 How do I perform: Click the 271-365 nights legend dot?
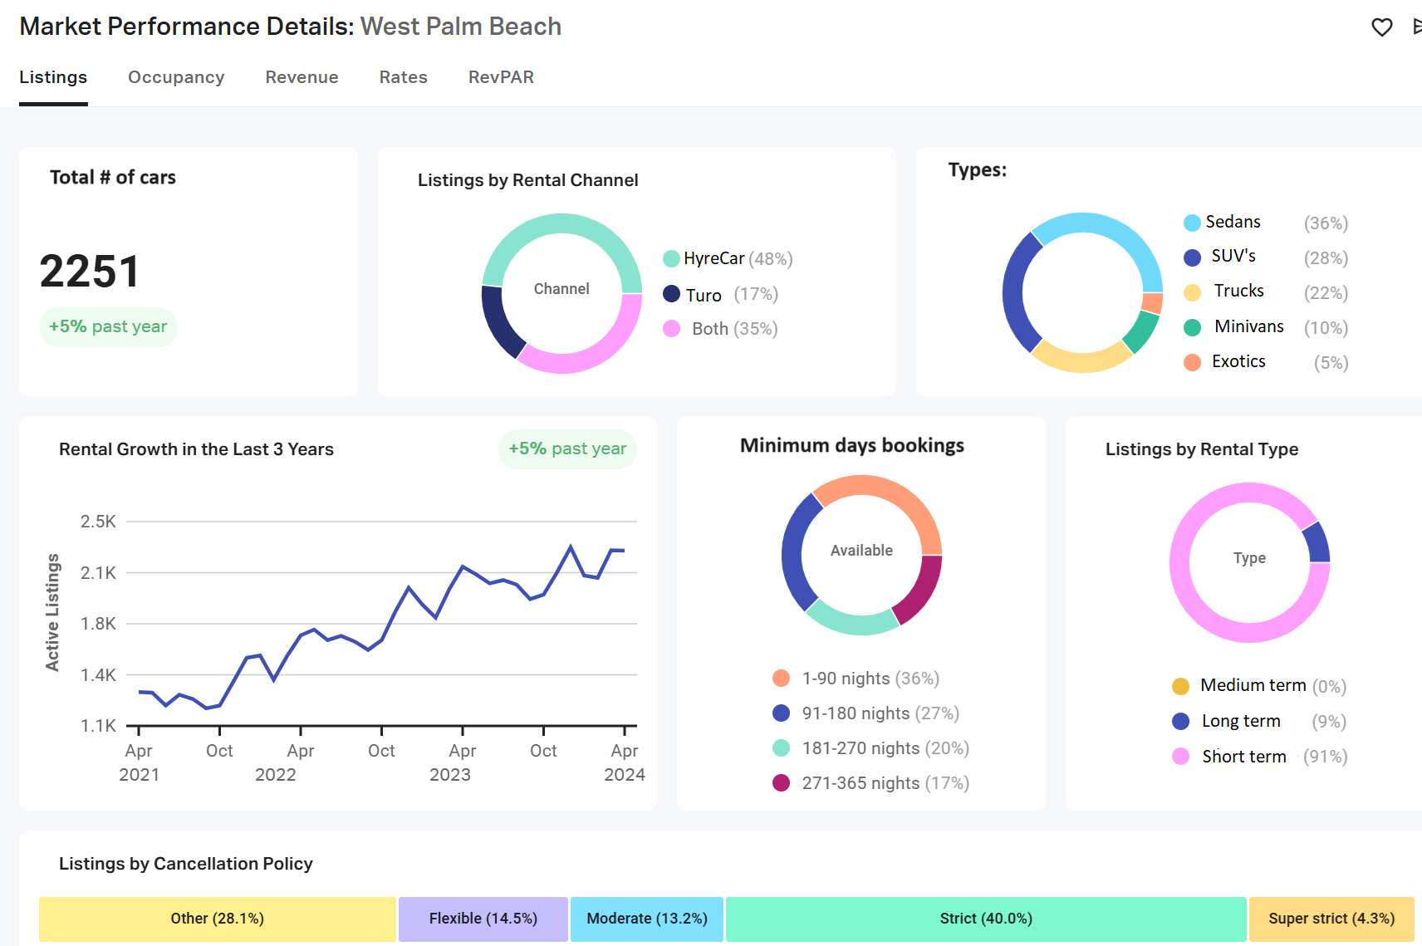pyautogui.click(x=781, y=783)
